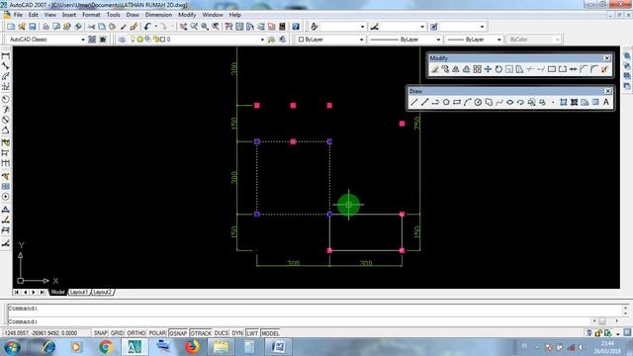Open the ByLayer color control dropdown
633x356 pixels.
(x=361, y=40)
